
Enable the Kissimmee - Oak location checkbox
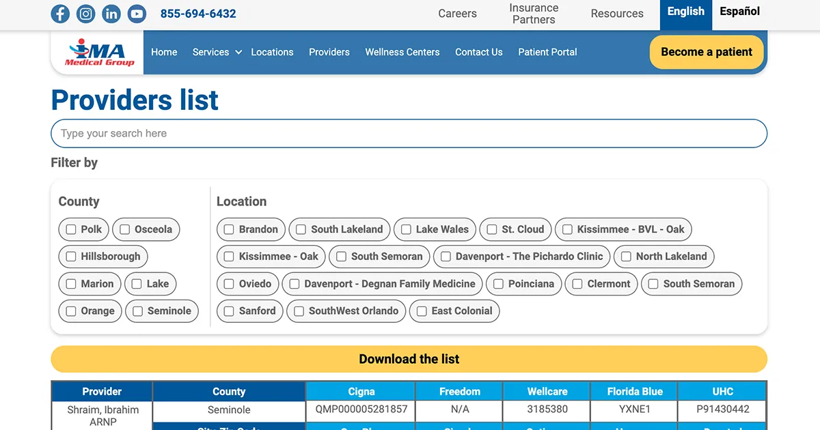[x=228, y=257]
